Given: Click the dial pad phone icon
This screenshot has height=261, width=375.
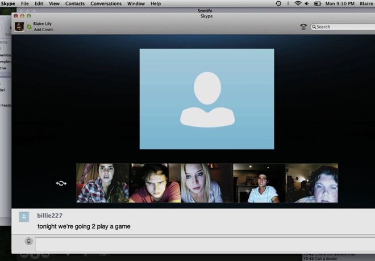Looking at the screenshot, I should pyautogui.click(x=303, y=27).
